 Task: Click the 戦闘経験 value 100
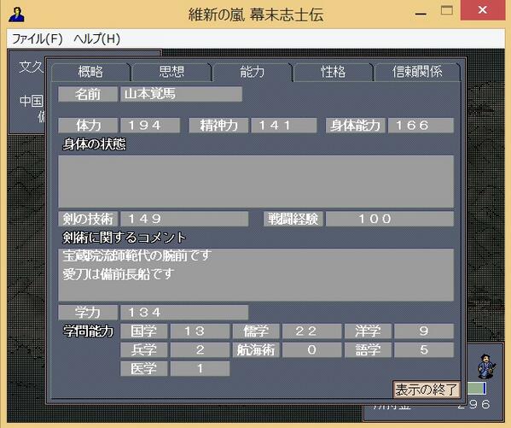pos(390,219)
